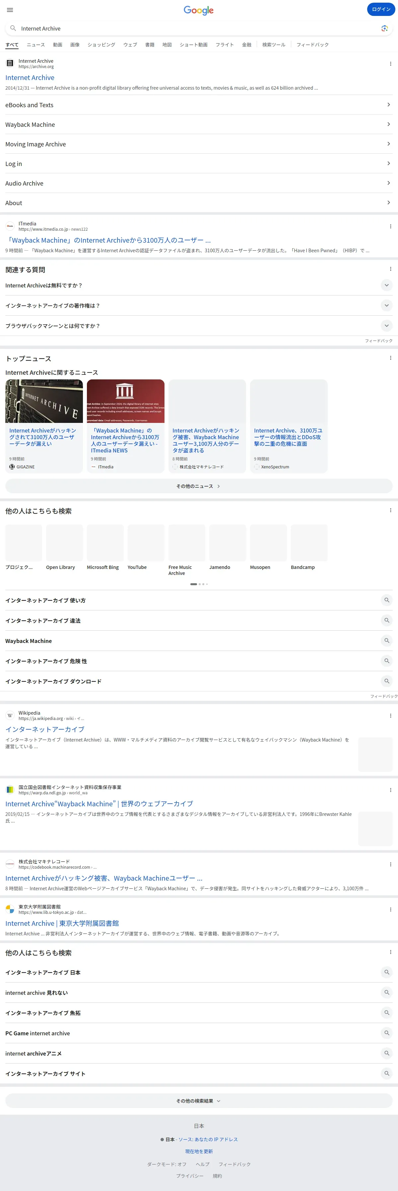Open フィードバック tab in search bar row
This screenshot has width=398, height=1191.
click(x=312, y=45)
